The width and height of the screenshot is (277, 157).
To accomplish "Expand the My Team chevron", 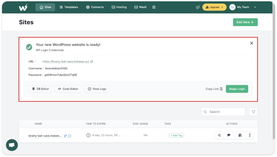I will coord(255,7).
